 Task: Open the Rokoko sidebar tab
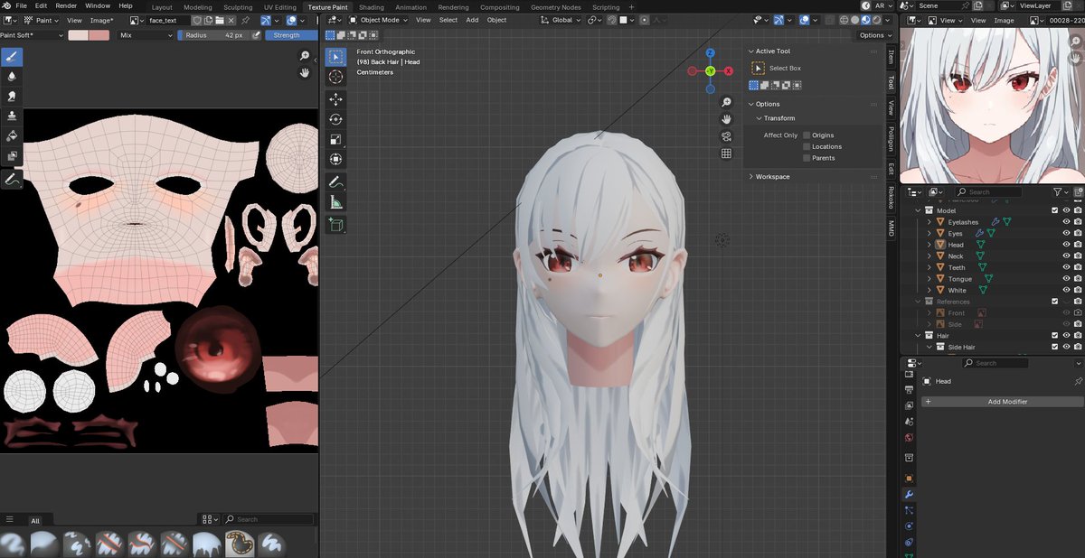tap(891, 198)
